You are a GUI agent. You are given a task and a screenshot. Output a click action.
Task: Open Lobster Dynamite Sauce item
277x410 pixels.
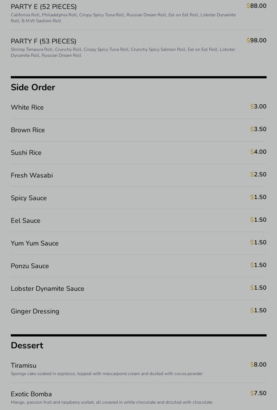[138, 289]
